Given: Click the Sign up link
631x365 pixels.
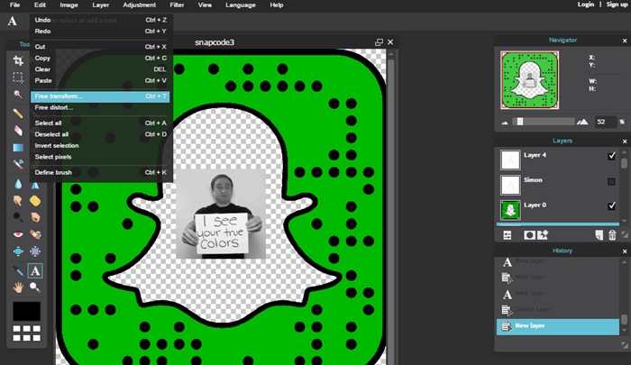Looking at the screenshot, I should [617, 4].
